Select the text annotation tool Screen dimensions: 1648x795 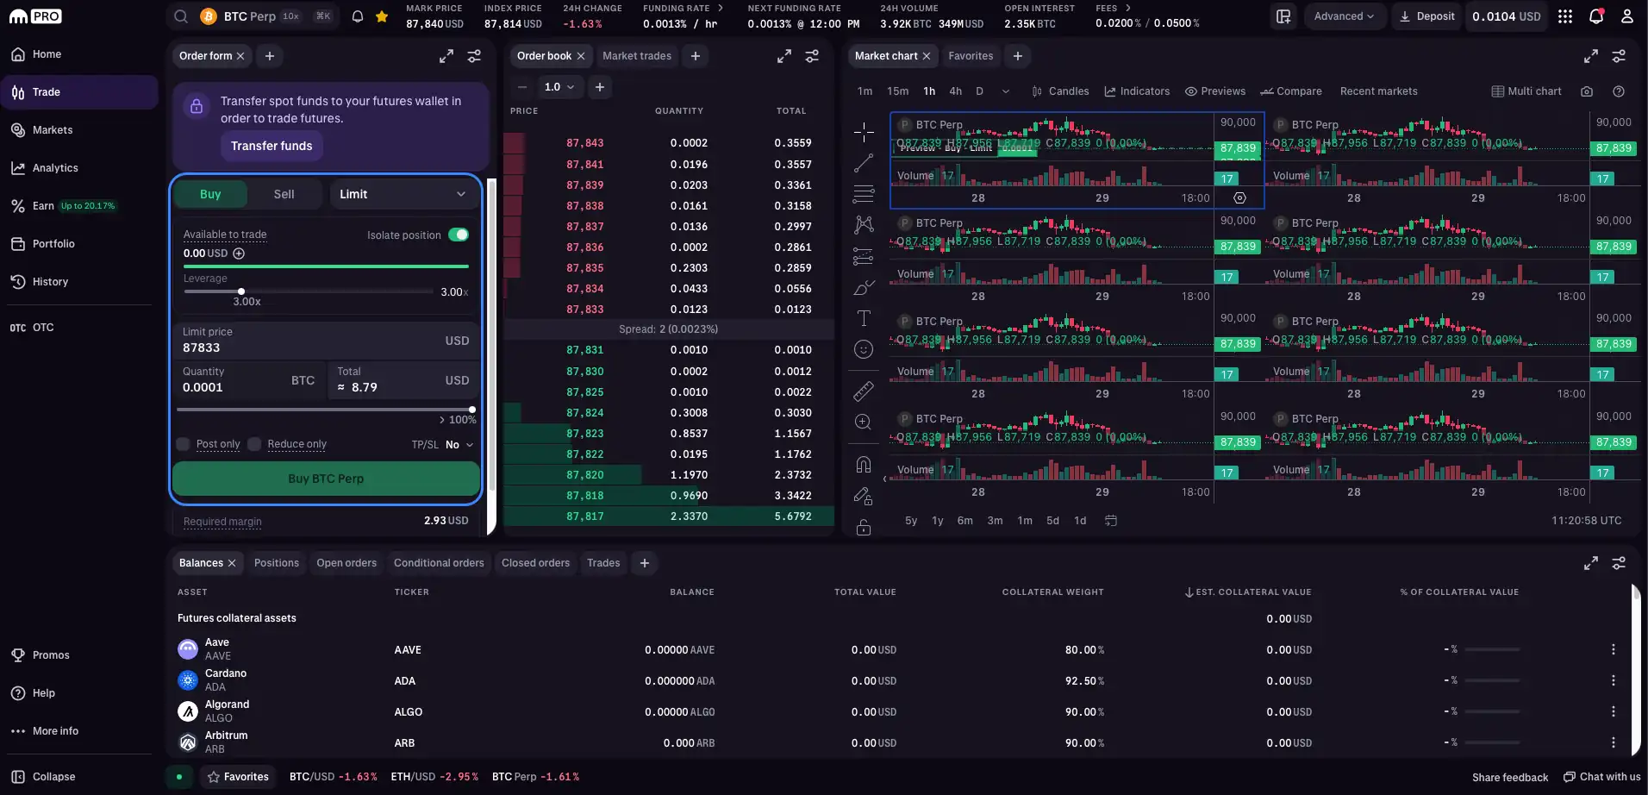[864, 318]
